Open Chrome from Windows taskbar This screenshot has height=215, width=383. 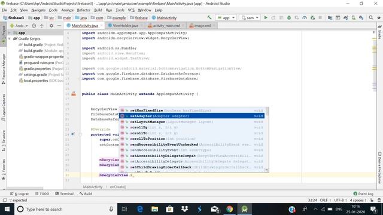coord(229,209)
